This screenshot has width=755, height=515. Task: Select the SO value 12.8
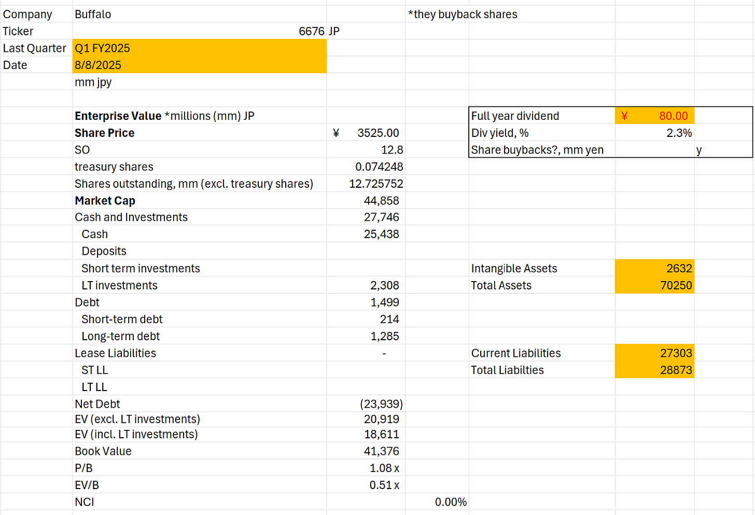(392, 150)
